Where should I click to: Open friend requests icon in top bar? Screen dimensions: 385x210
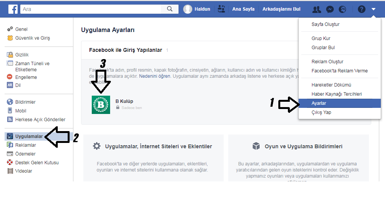point(317,9)
